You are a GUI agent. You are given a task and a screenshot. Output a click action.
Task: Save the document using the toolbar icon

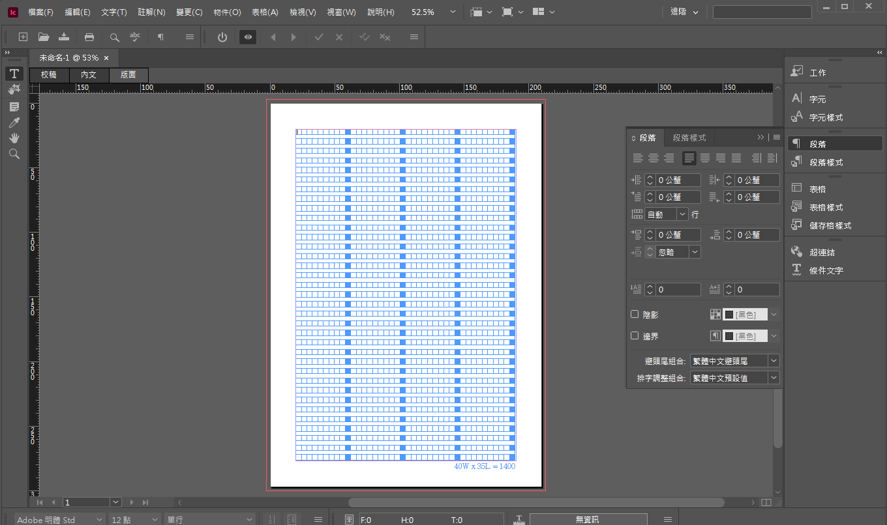(x=64, y=37)
